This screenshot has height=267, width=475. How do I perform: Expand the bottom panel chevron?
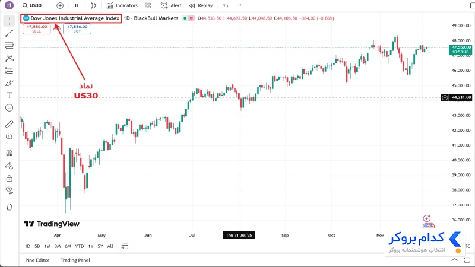(455, 260)
